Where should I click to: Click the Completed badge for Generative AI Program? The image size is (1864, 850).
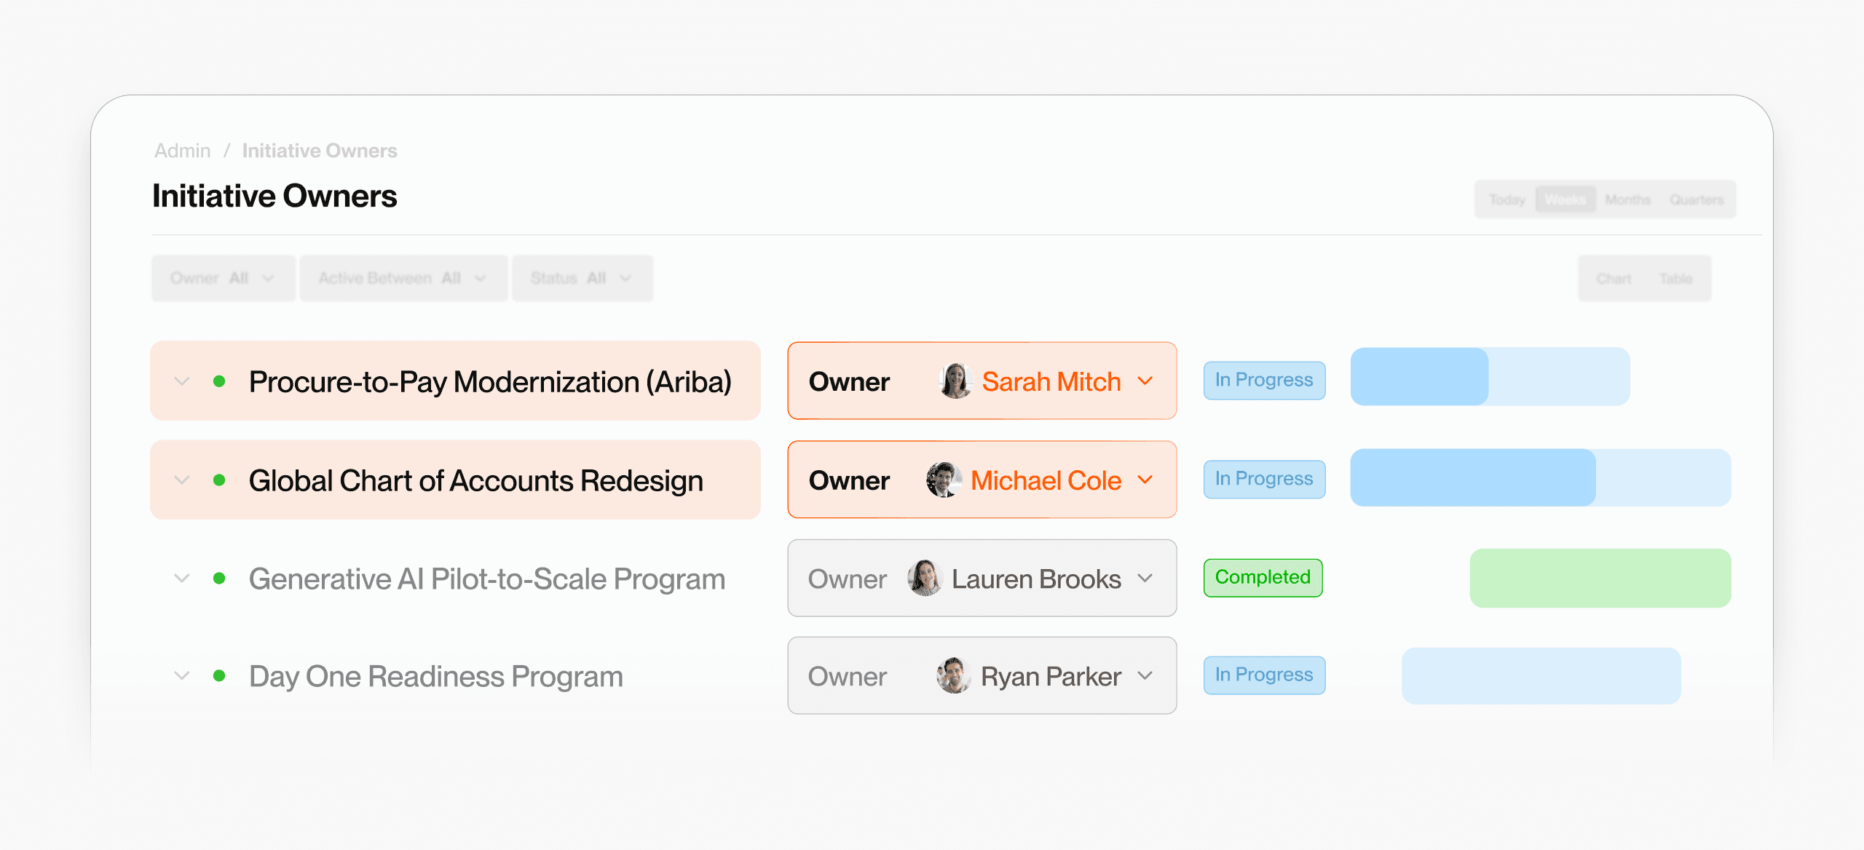pyautogui.click(x=1263, y=578)
